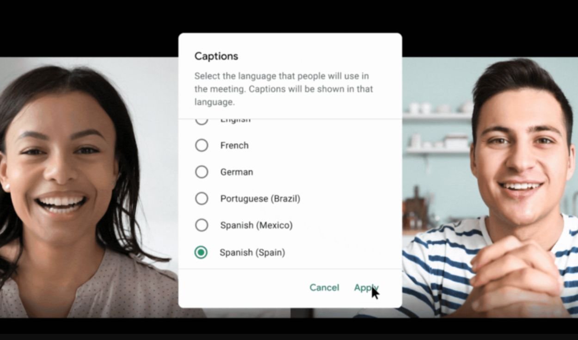Click the Spanish (Spain) label text
Image resolution: width=578 pixels, height=340 pixels.
click(252, 253)
